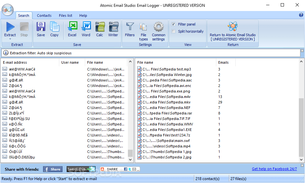
Task: Enable Split horizontally checkbox
Action: 173,31
